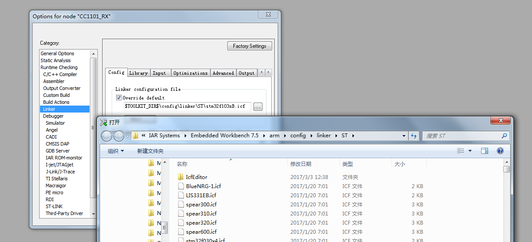532x242 pixels.
Task: Expand arrow after Embedded Workbench 7.5
Action: [x=263, y=136]
